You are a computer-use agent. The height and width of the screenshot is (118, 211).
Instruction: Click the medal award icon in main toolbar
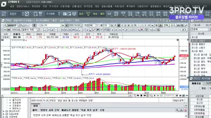click(x=40, y=14)
